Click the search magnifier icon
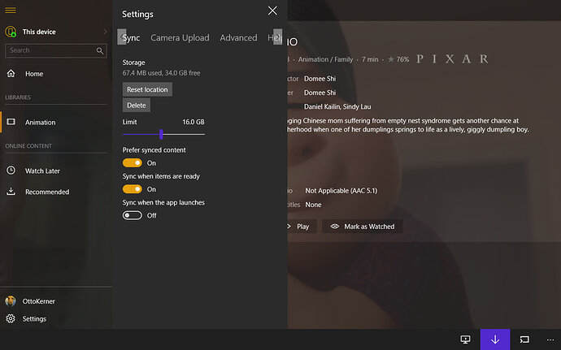The width and height of the screenshot is (561, 350). pyautogui.click(x=100, y=51)
